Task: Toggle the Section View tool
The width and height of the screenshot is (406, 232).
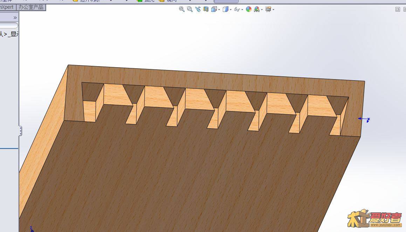Action: coord(206,9)
